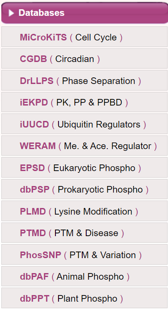
Task: Open MiCroKiTS Cell Cycle database
Action: tap(84, 37)
